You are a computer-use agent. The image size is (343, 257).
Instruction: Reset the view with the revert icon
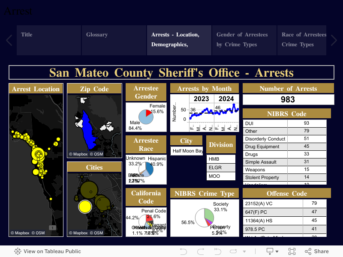pos(217,251)
